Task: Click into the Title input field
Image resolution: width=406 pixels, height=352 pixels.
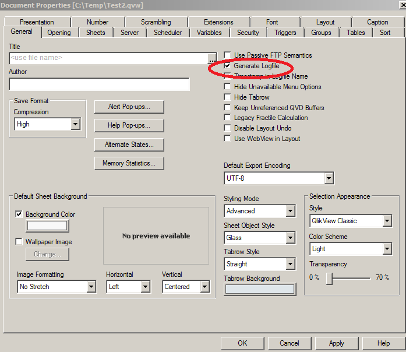Action: point(108,58)
